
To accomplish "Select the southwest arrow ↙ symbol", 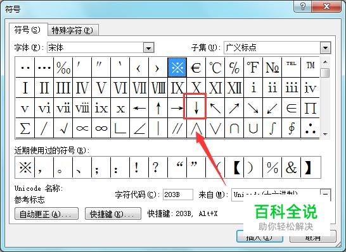I will pyautogui.click(x=272, y=108).
